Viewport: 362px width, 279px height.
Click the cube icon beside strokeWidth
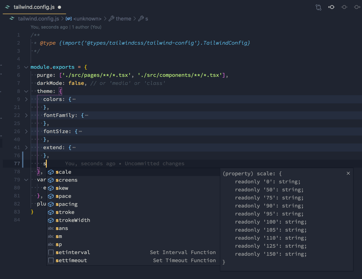point(50,220)
